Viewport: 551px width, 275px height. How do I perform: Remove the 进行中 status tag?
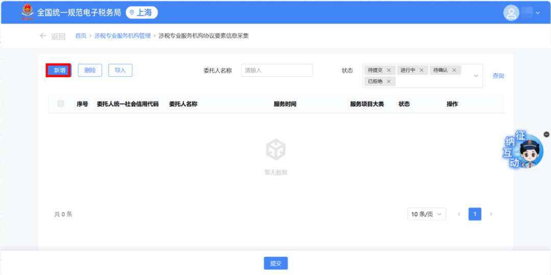click(x=421, y=70)
